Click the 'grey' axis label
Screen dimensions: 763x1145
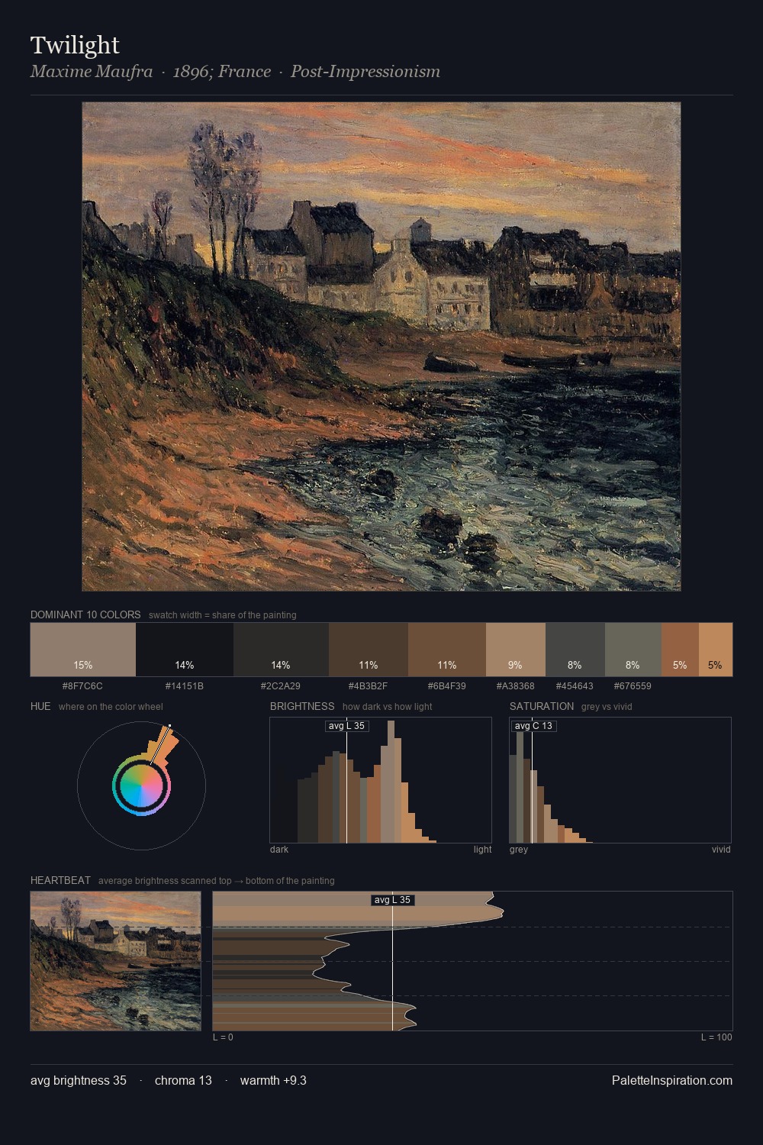[x=519, y=850]
